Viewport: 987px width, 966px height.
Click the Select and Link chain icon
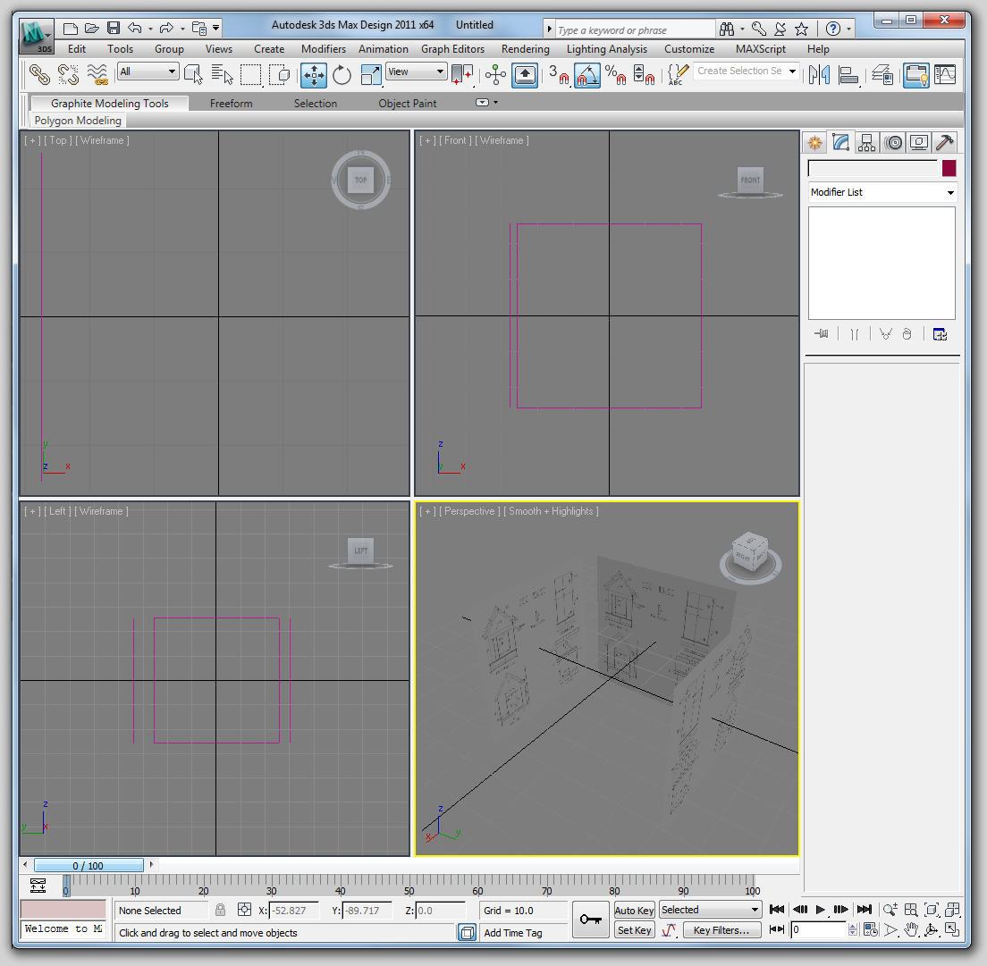pos(40,75)
